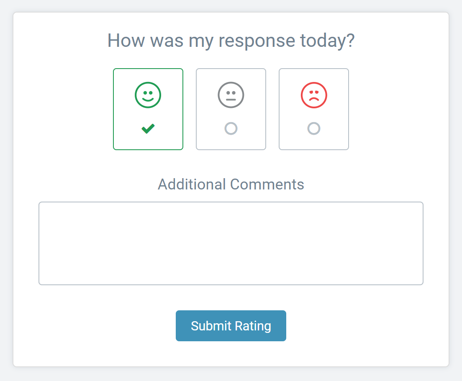Toggle the checked happy rating option

click(148, 128)
